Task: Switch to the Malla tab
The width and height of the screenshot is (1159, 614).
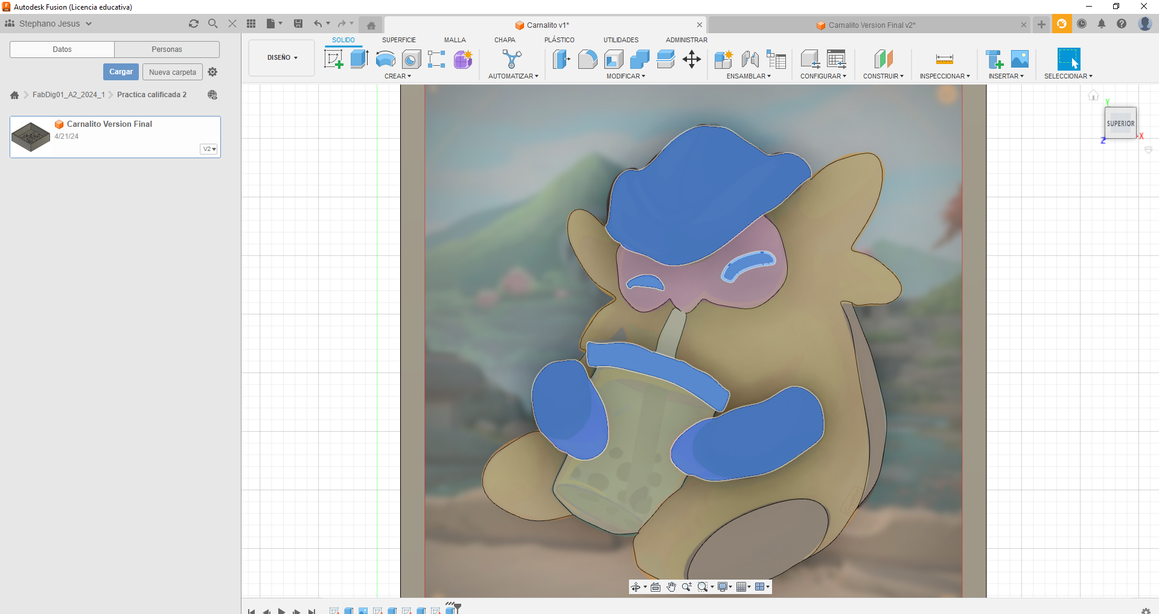Action: pos(455,40)
